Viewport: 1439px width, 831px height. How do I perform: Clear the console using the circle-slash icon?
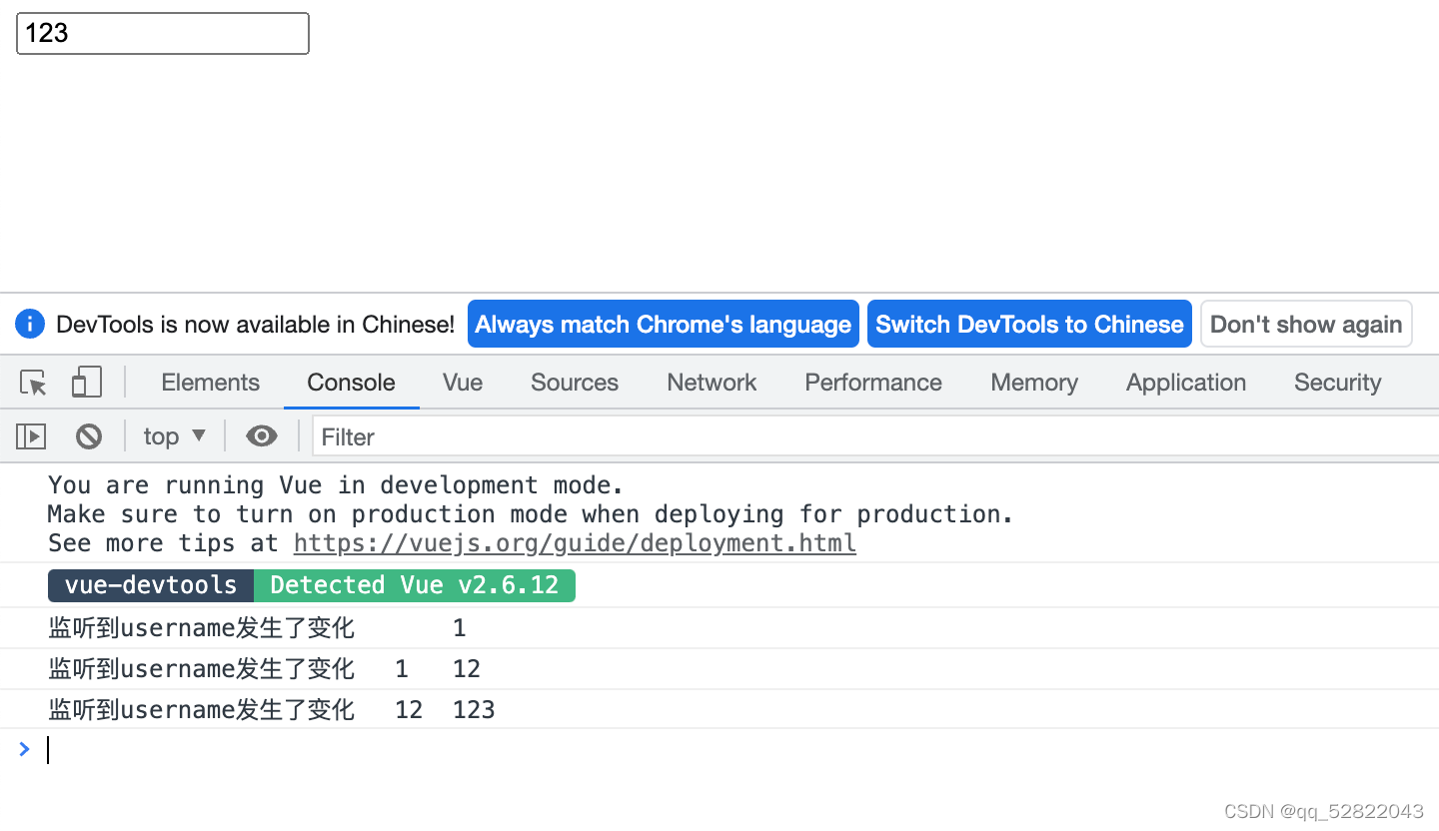[x=89, y=435]
